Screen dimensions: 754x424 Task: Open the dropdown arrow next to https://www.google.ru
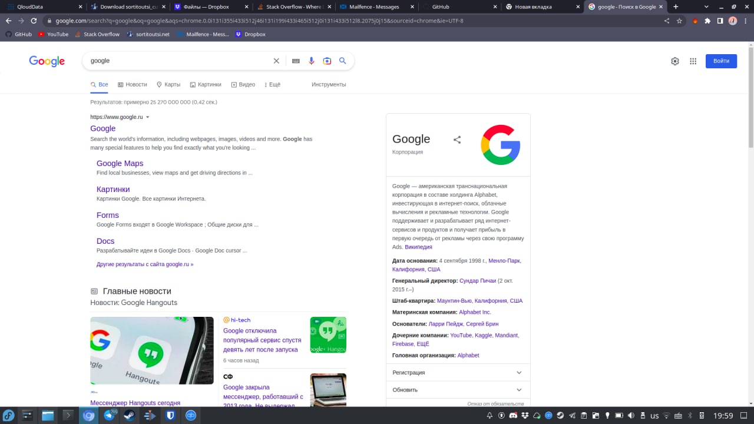(x=148, y=117)
